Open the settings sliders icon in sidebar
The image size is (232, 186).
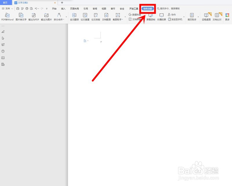pyautogui.click(x=3, y=45)
